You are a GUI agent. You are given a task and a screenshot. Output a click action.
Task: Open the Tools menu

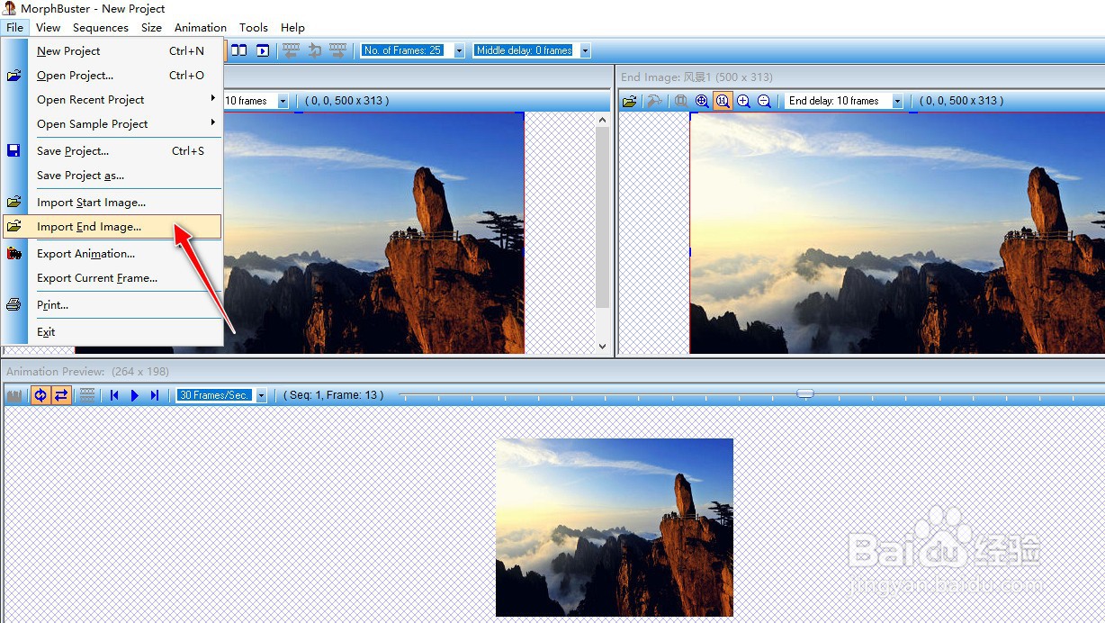pyautogui.click(x=254, y=27)
